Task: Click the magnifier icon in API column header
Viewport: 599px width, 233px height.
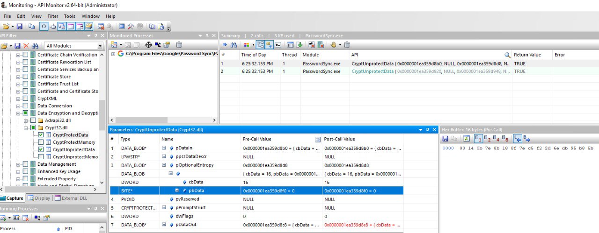Action: click(507, 55)
